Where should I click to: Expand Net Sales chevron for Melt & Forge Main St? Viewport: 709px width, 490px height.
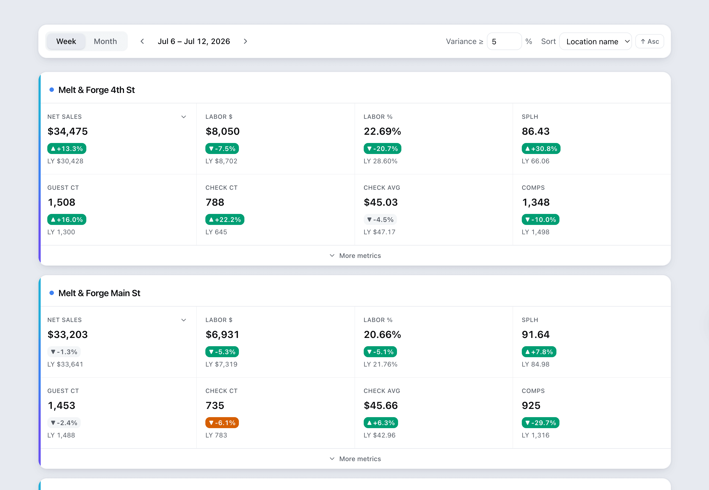(x=184, y=320)
